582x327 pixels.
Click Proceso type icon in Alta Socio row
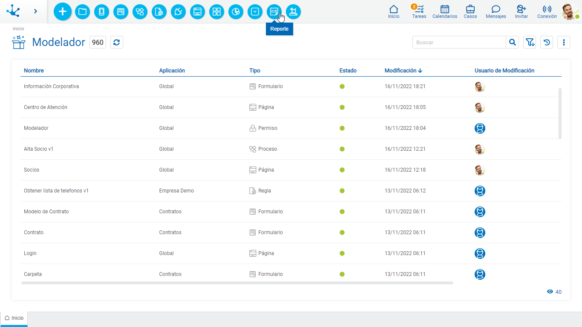pyautogui.click(x=253, y=149)
